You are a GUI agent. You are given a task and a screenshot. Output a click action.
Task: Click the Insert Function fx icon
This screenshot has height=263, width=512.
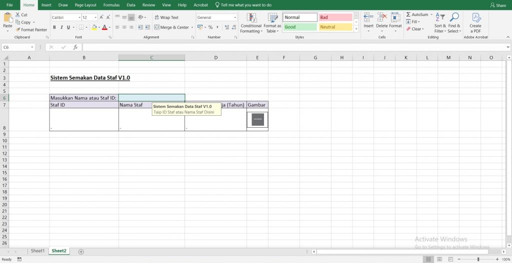pyautogui.click(x=75, y=47)
